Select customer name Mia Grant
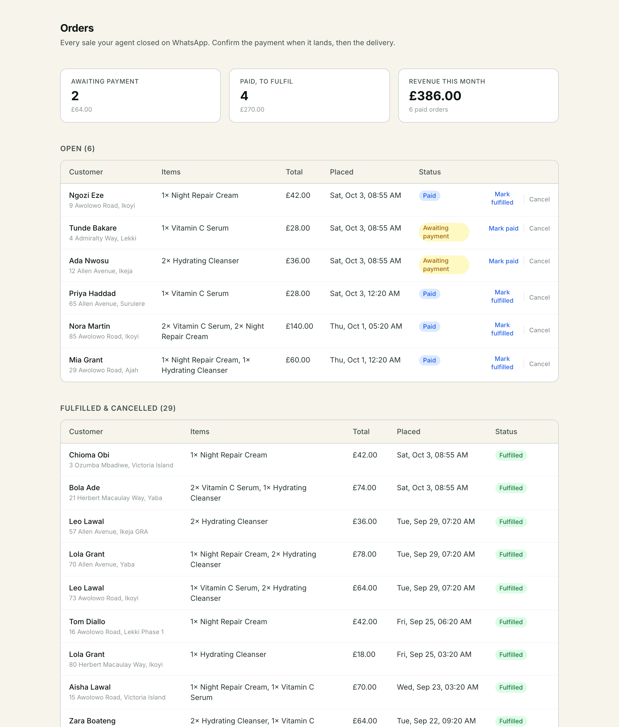 (x=86, y=360)
